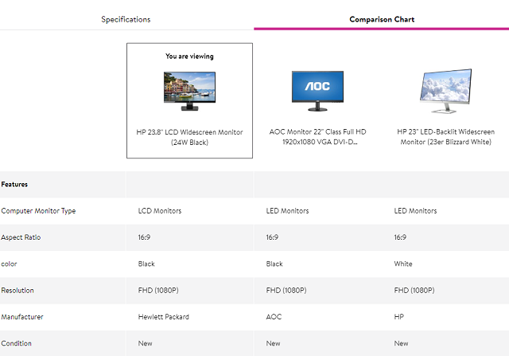Screen dimensions: 509x356
Task: Click the Condition row label
Action: pyautogui.click(x=17, y=343)
